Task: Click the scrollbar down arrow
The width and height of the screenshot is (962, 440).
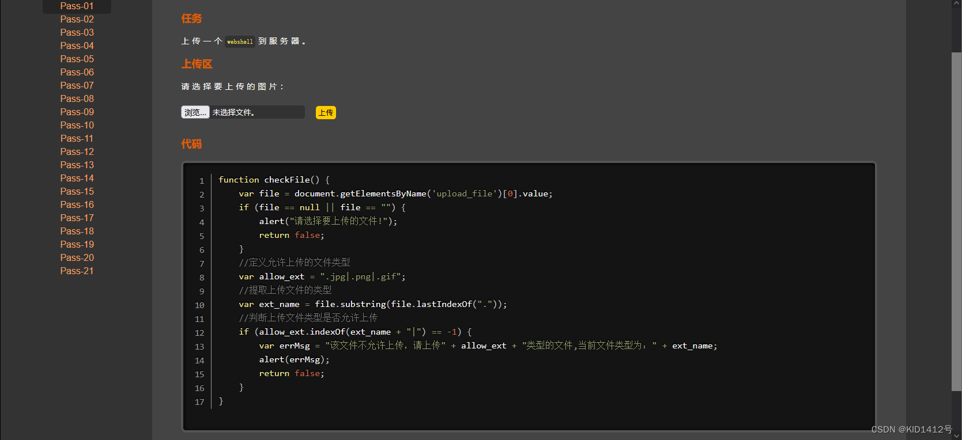Action: coord(957,435)
